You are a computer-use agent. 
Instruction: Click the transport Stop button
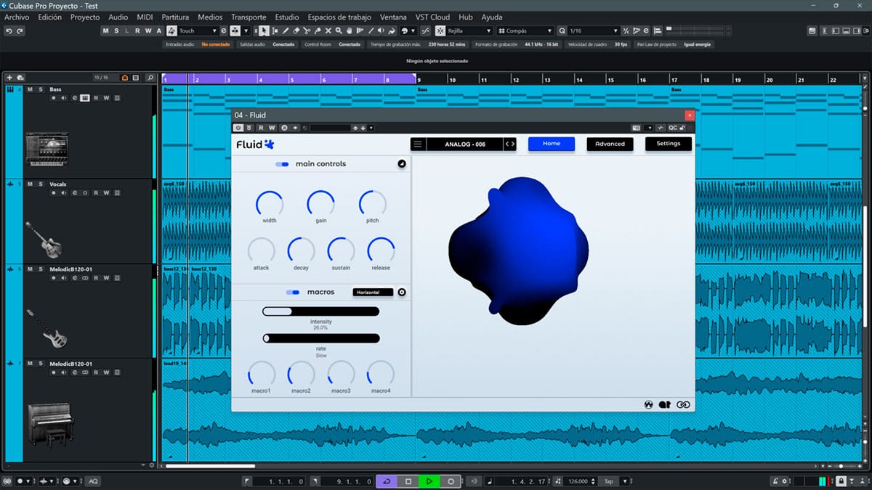pos(408,481)
